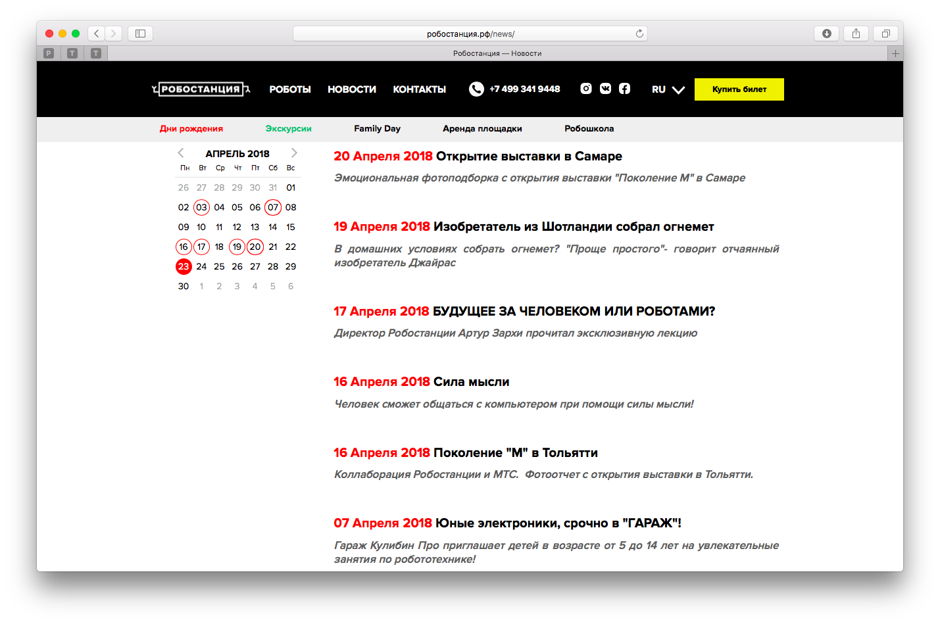Select circled day 16 in the calendar
The image size is (940, 624).
coord(184,247)
